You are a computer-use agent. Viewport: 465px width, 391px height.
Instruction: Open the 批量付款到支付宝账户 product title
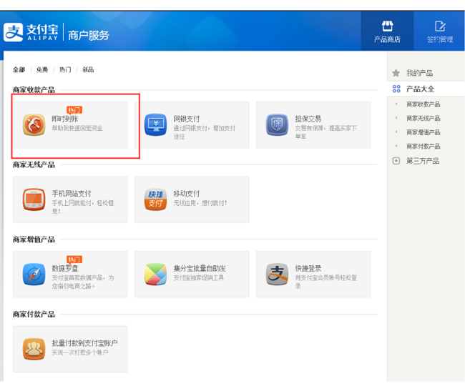(x=84, y=343)
